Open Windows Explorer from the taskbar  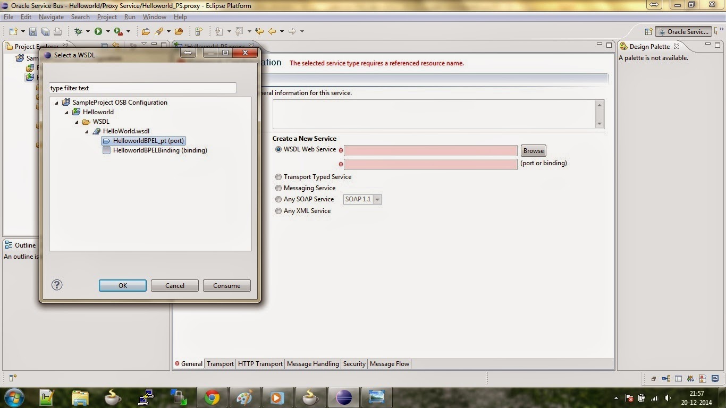point(80,397)
